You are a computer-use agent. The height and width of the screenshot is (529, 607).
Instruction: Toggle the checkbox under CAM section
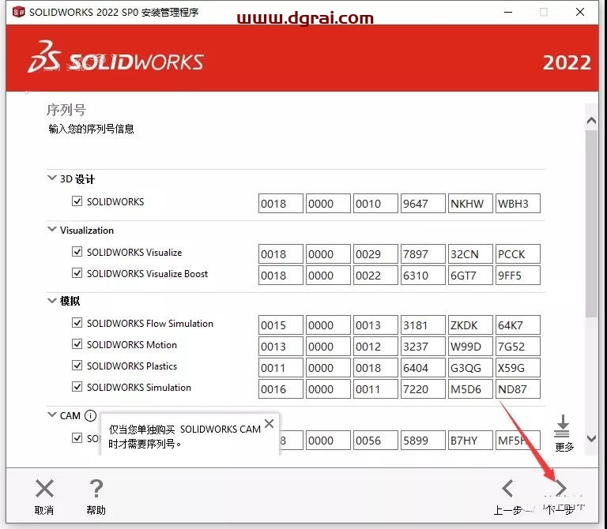tap(77, 437)
